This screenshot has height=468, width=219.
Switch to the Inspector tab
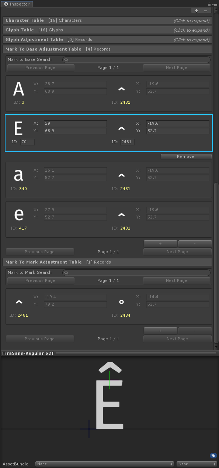[17, 4]
